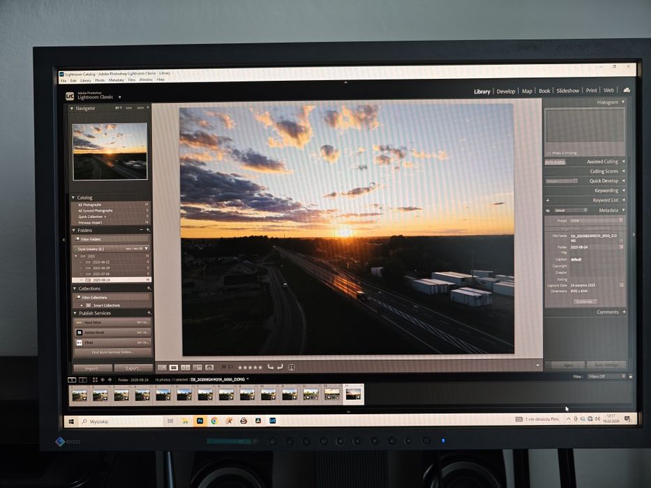Select main window display button (1)
Viewport: 651px width, 488px height.
(x=73, y=380)
